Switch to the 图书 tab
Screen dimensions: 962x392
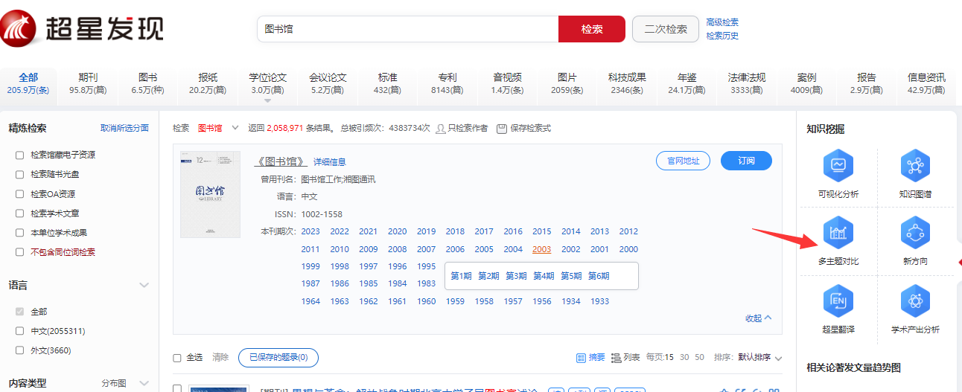point(147,83)
